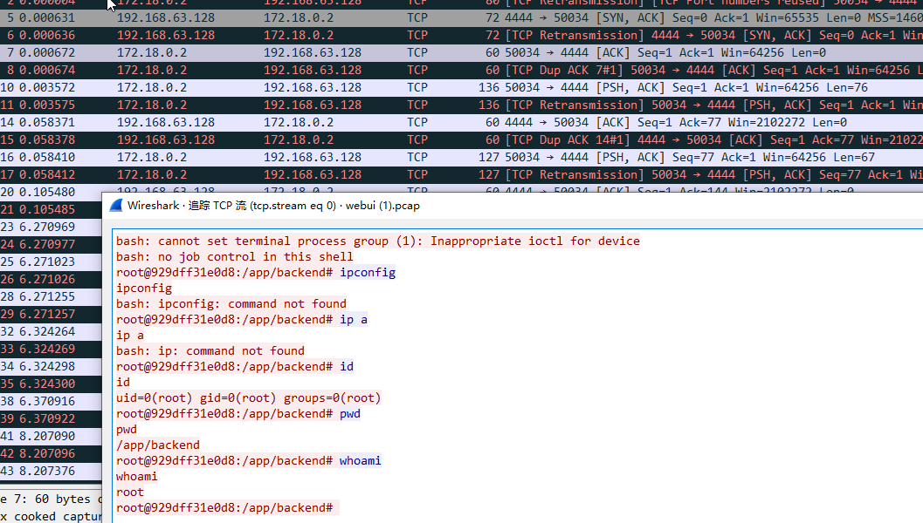Click the 'id' command after prompt
923x523 pixels.
(x=346, y=367)
